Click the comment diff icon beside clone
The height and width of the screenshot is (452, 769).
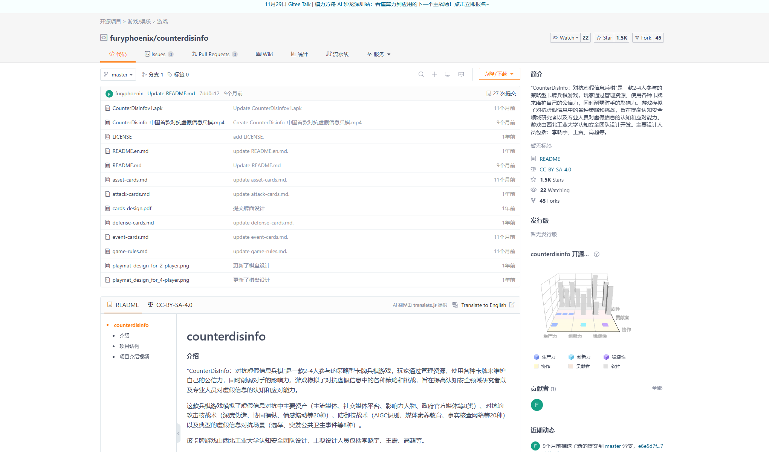click(x=461, y=74)
